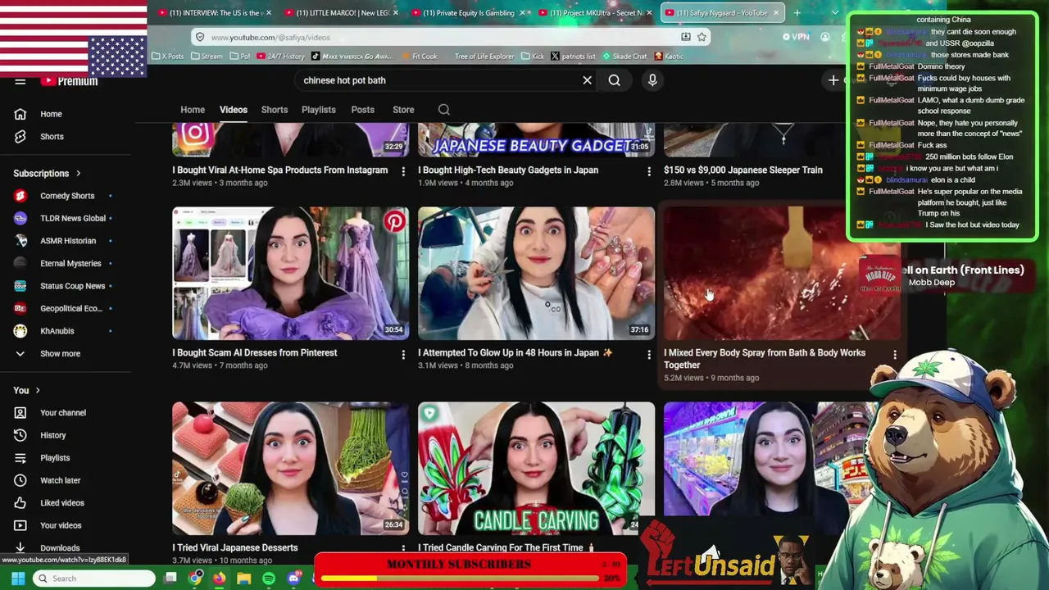Bookmark this page with the star icon
The height and width of the screenshot is (590, 1049).
[702, 37]
